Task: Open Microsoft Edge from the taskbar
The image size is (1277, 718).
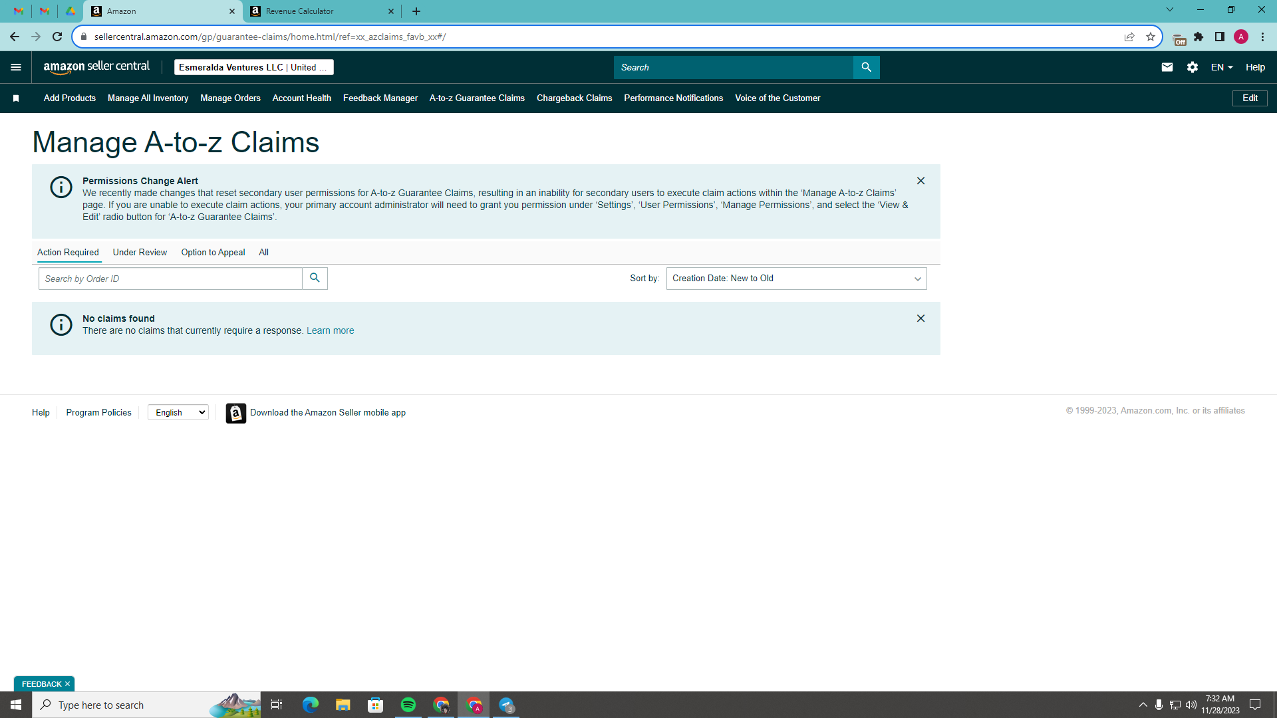Action: [311, 705]
